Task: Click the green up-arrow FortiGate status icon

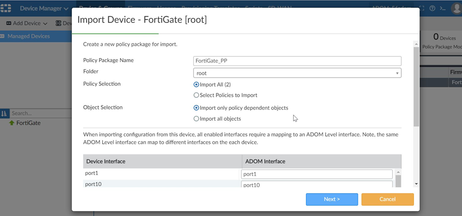Action: coord(12,123)
